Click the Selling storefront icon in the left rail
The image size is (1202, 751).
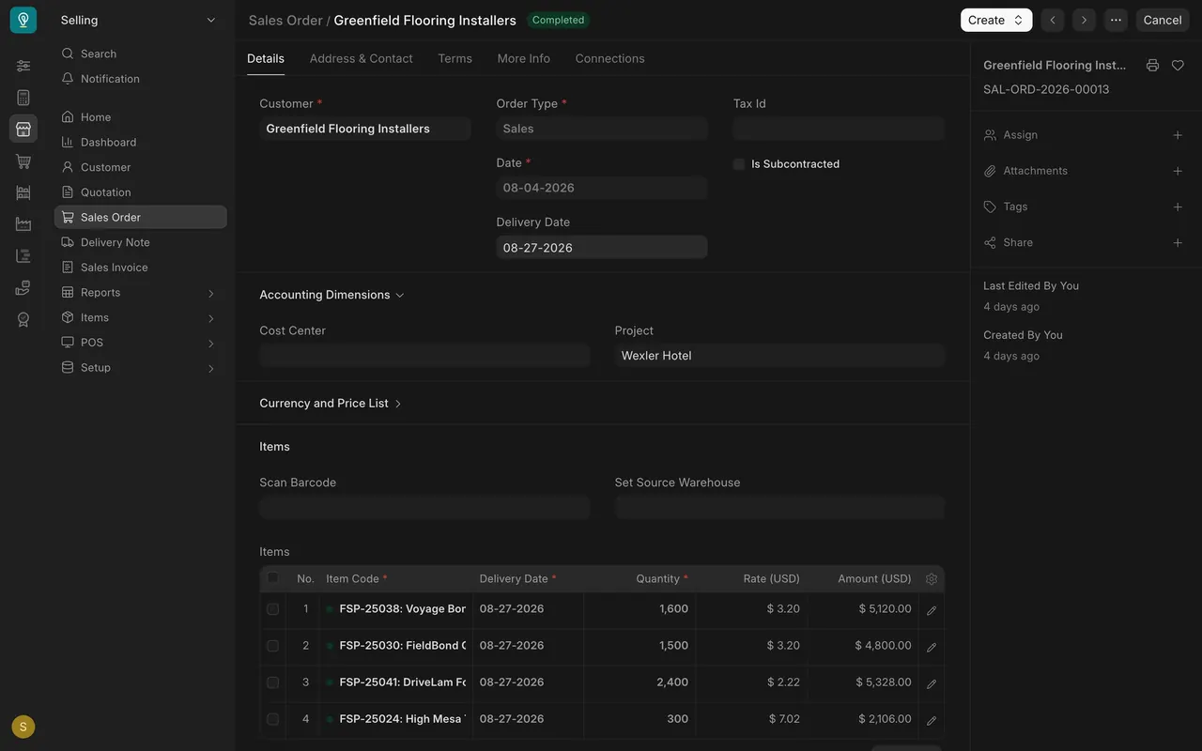(23, 129)
